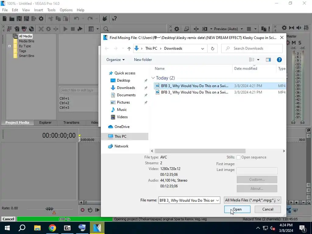Click the dialog Help question mark button
The width and height of the screenshot is (312, 234).
[279, 60]
